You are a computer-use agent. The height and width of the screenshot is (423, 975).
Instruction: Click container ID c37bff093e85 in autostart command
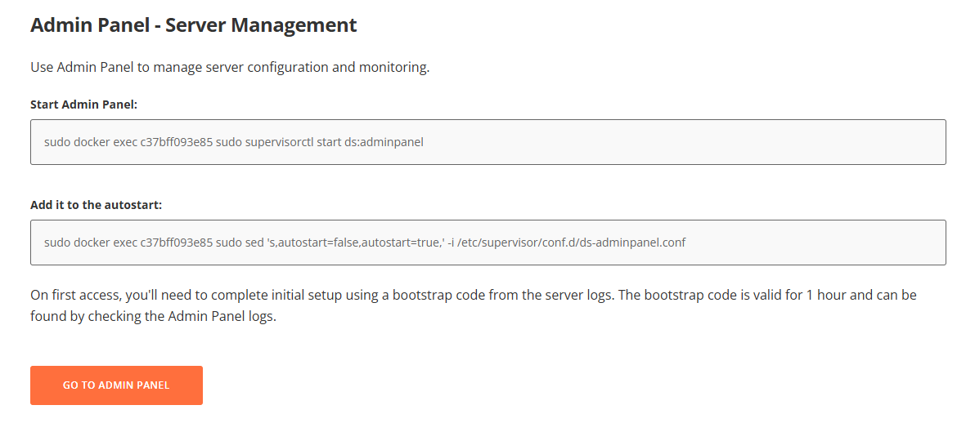[176, 243]
